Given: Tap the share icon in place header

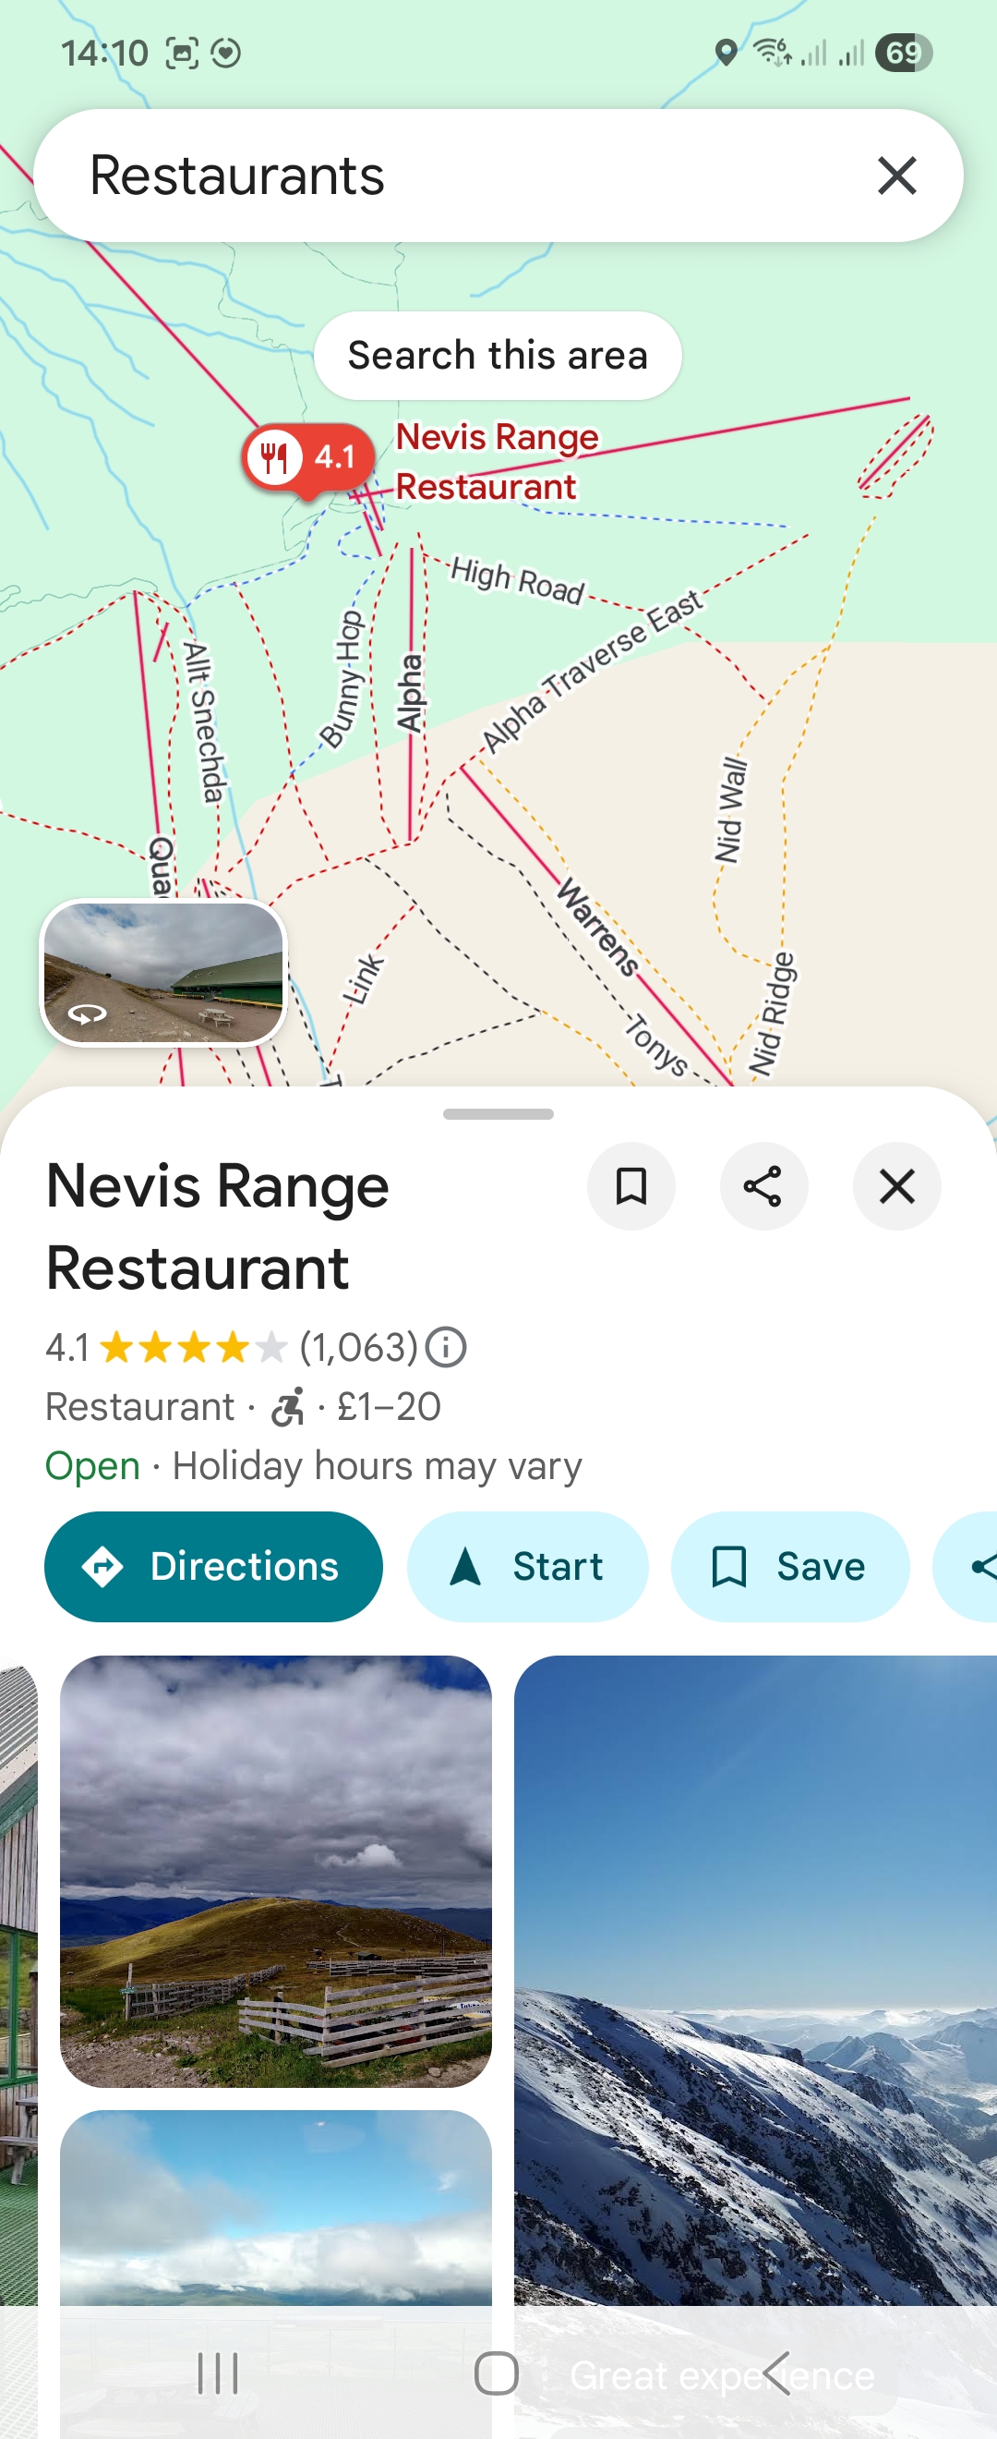Looking at the screenshot, I should click(763, 1185).
